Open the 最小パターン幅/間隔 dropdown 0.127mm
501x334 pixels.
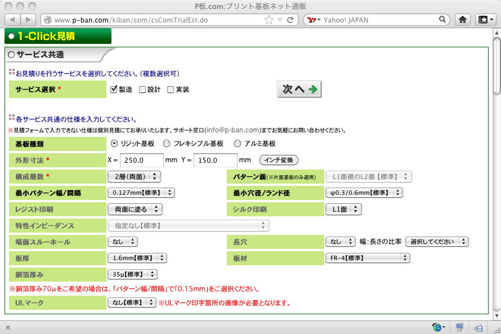(141, 193)
